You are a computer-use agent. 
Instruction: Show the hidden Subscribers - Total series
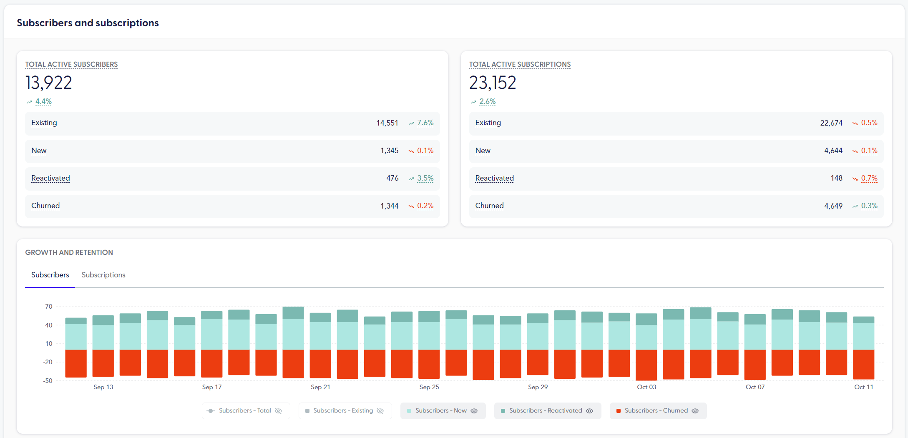279,411
